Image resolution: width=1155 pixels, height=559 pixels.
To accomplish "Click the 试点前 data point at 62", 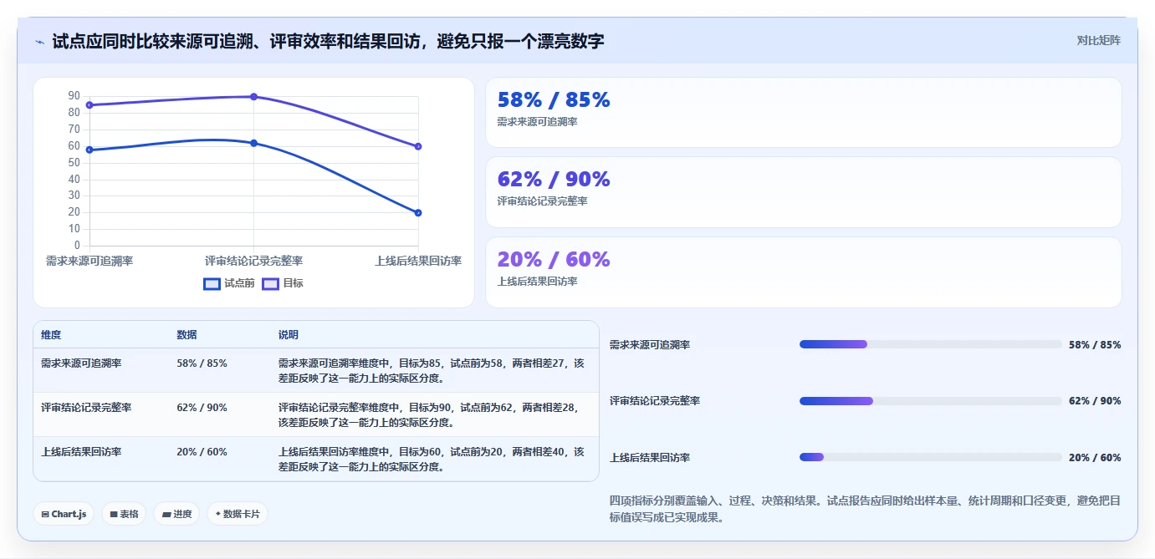I will [253, 143].
